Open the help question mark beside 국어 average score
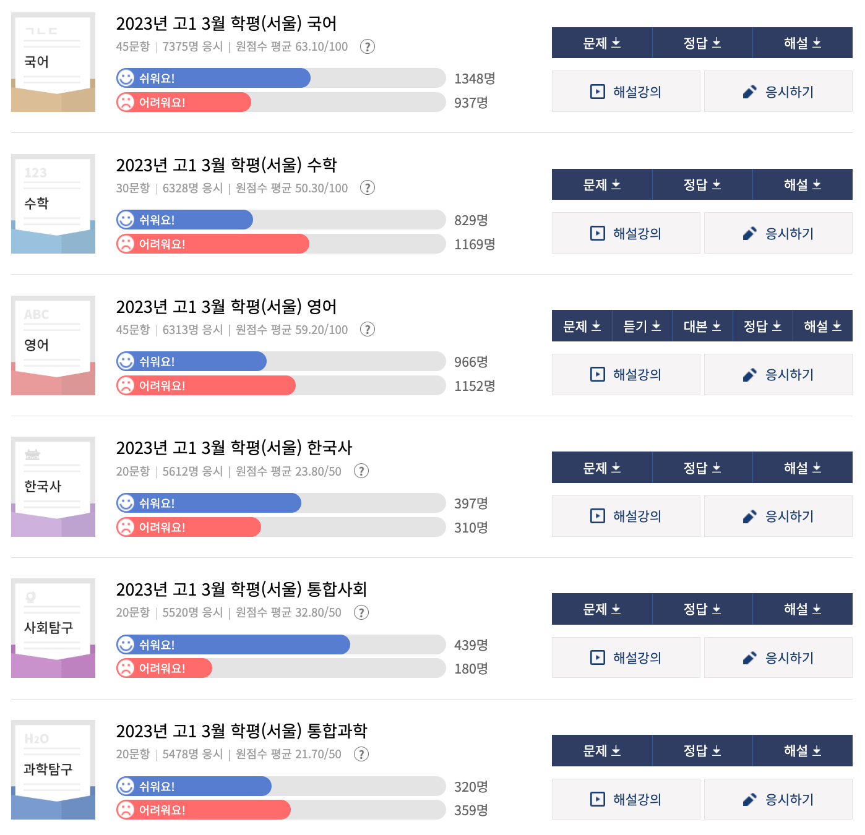Image resolution: width=865 pixels, height=835 pixels. [x=367, y=46]
